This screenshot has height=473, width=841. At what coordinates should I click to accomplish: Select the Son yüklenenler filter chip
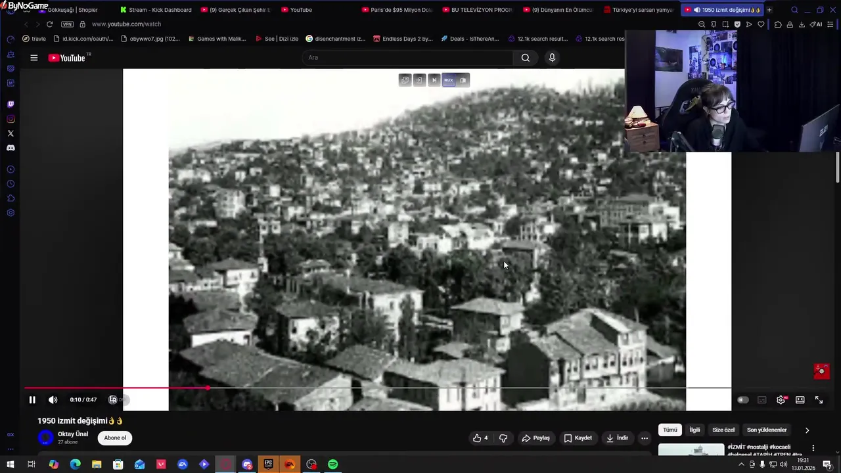[767, 430]
